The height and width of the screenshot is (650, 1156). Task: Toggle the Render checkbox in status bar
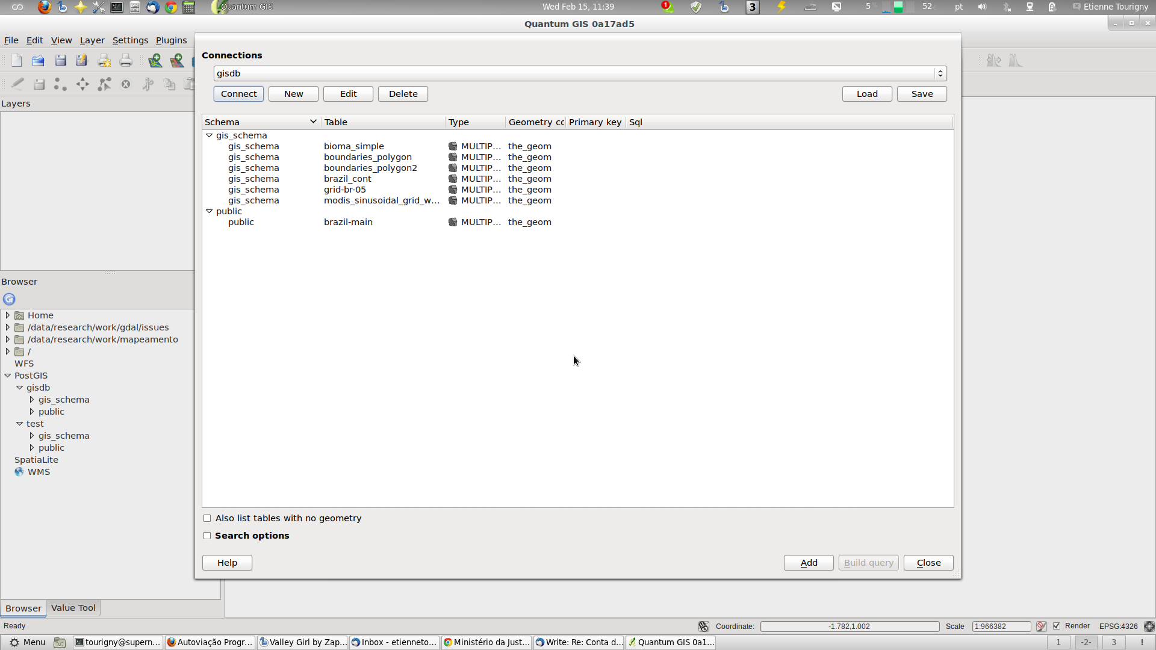pyautogui.click(x=1057, y=626)
